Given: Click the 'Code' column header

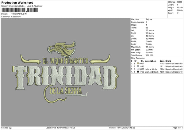Looking at the screenshot, I should [x=162, y=61].
